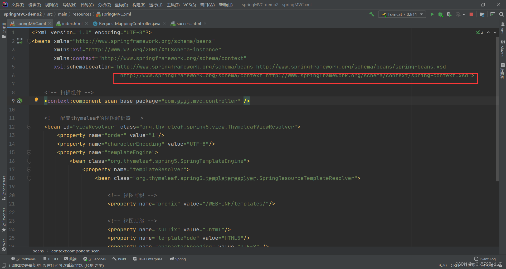Click resources breadcrumb in navigation bar
The width and height of the screenshot is (506, 269).
click(82, 14)
